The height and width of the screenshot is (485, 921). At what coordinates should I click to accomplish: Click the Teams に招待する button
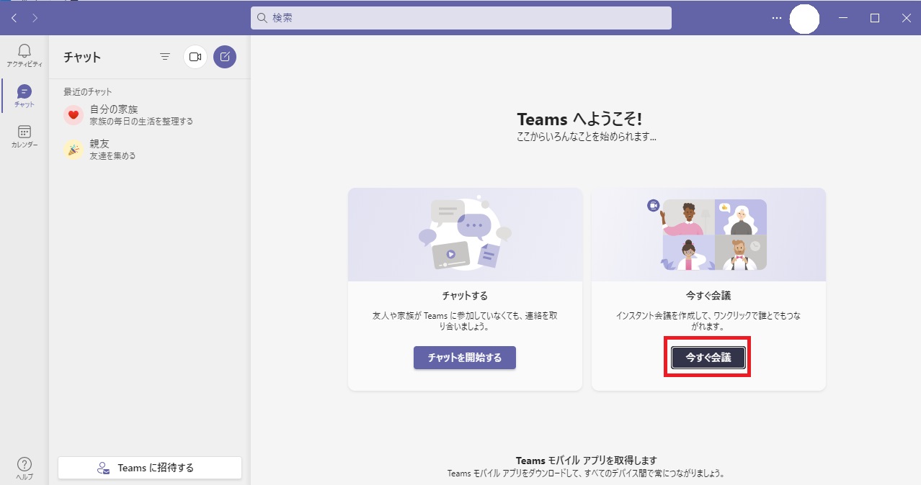pyautogui.click(x=150, y=468)
